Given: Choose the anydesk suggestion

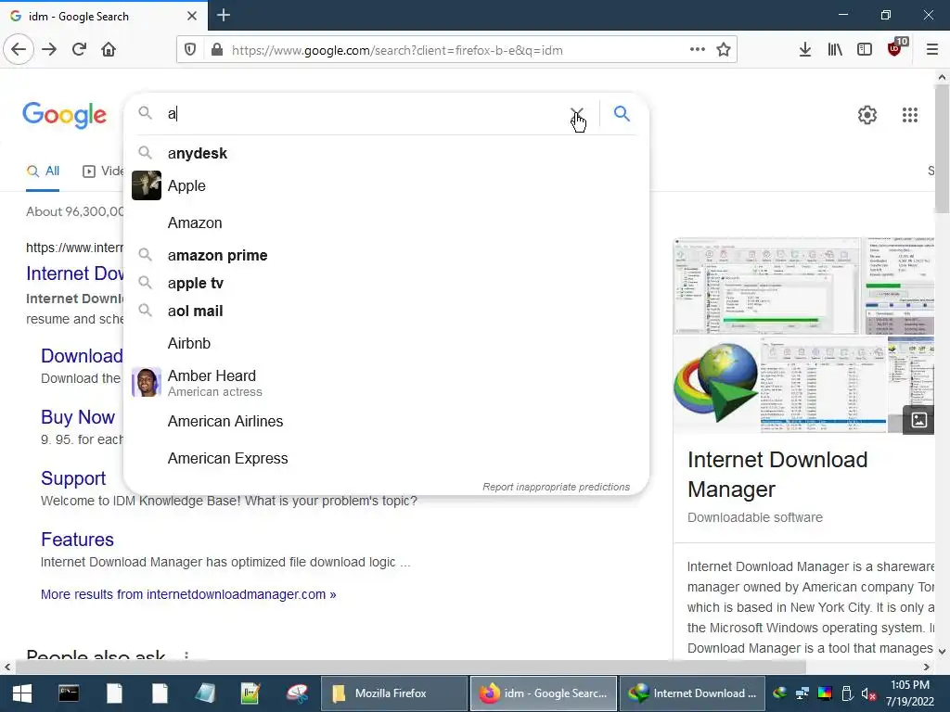Looking at the screenshot, I should click(386, 153).
